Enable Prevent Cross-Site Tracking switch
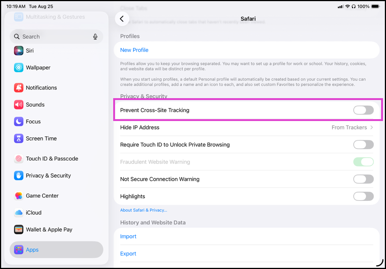Viewport: 386px width, 269px height. pyautogui.click(x=364, y=110)
